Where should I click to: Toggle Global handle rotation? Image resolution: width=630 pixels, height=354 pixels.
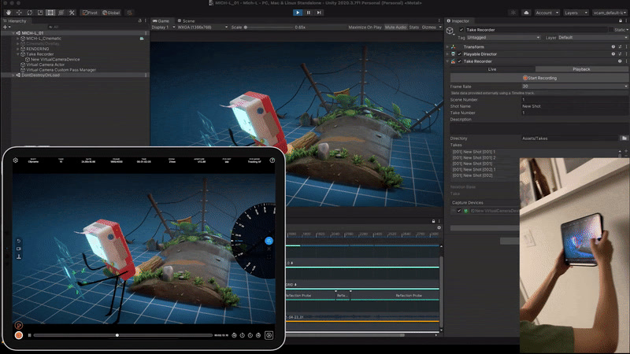(x=111, y=13)
